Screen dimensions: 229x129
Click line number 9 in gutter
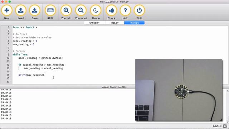[9, 54]
